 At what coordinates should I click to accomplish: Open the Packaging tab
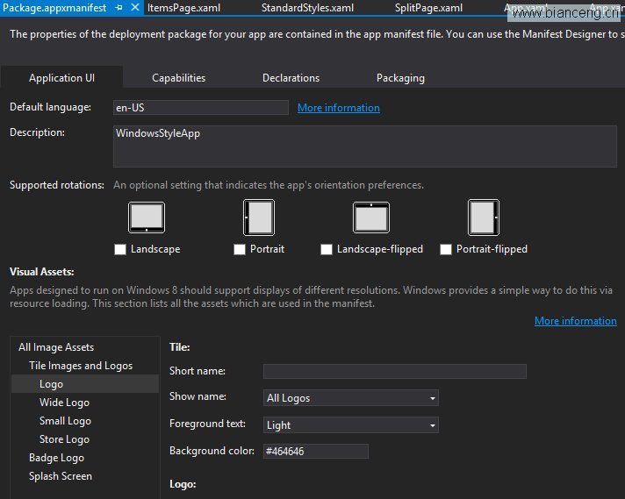coord(400,78)
